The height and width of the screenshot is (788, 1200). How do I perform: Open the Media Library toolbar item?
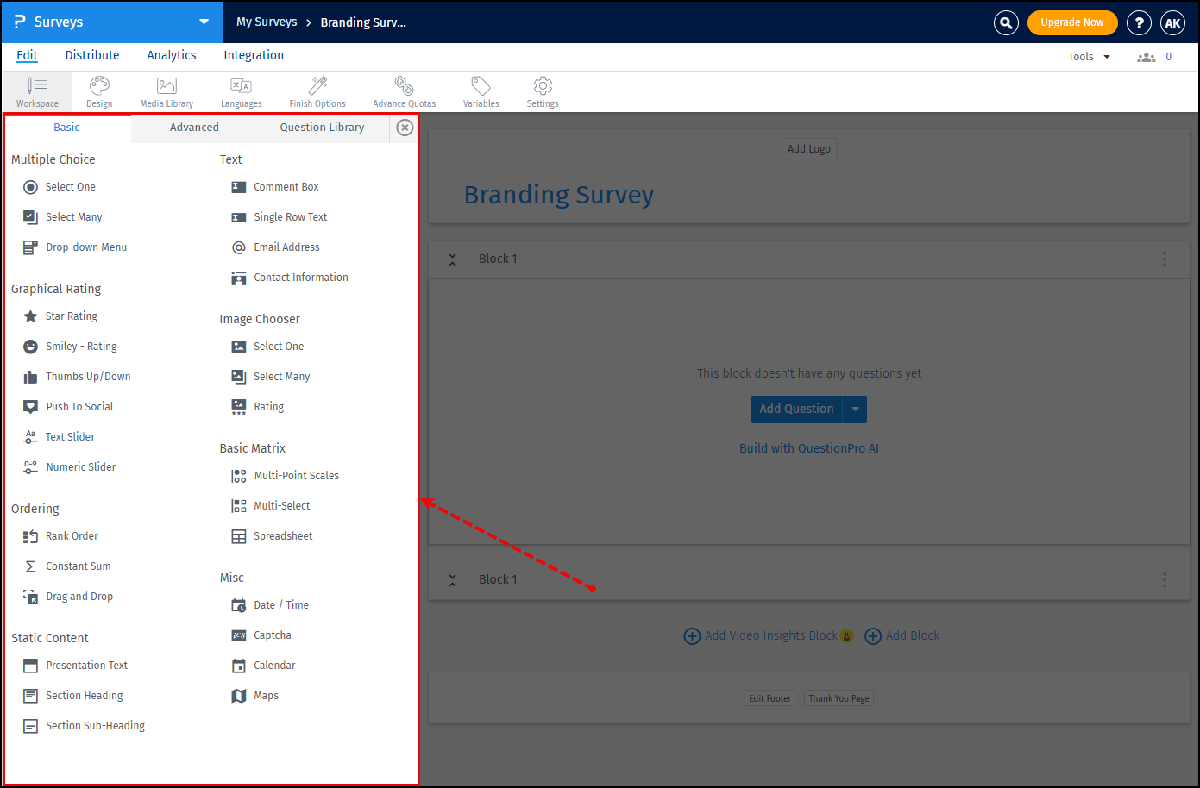click(x=166, y=91)
